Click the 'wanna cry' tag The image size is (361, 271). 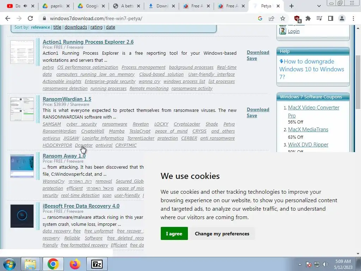click(149, 82)
